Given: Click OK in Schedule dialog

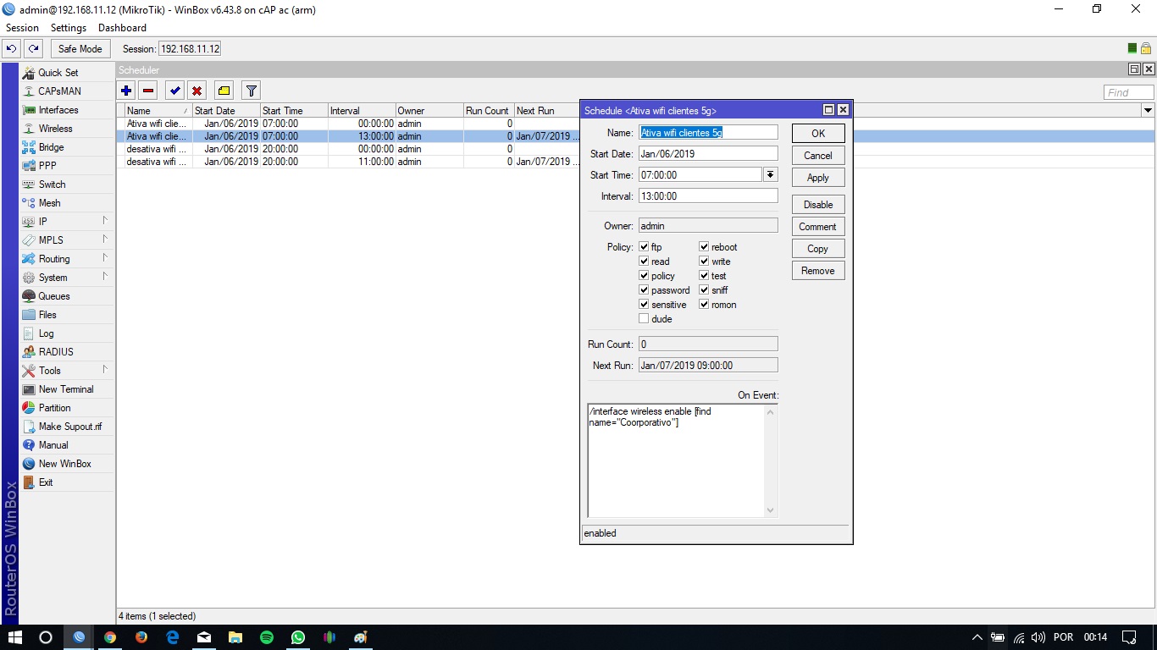Looking at the screenshot, I should tap(818, 134).
